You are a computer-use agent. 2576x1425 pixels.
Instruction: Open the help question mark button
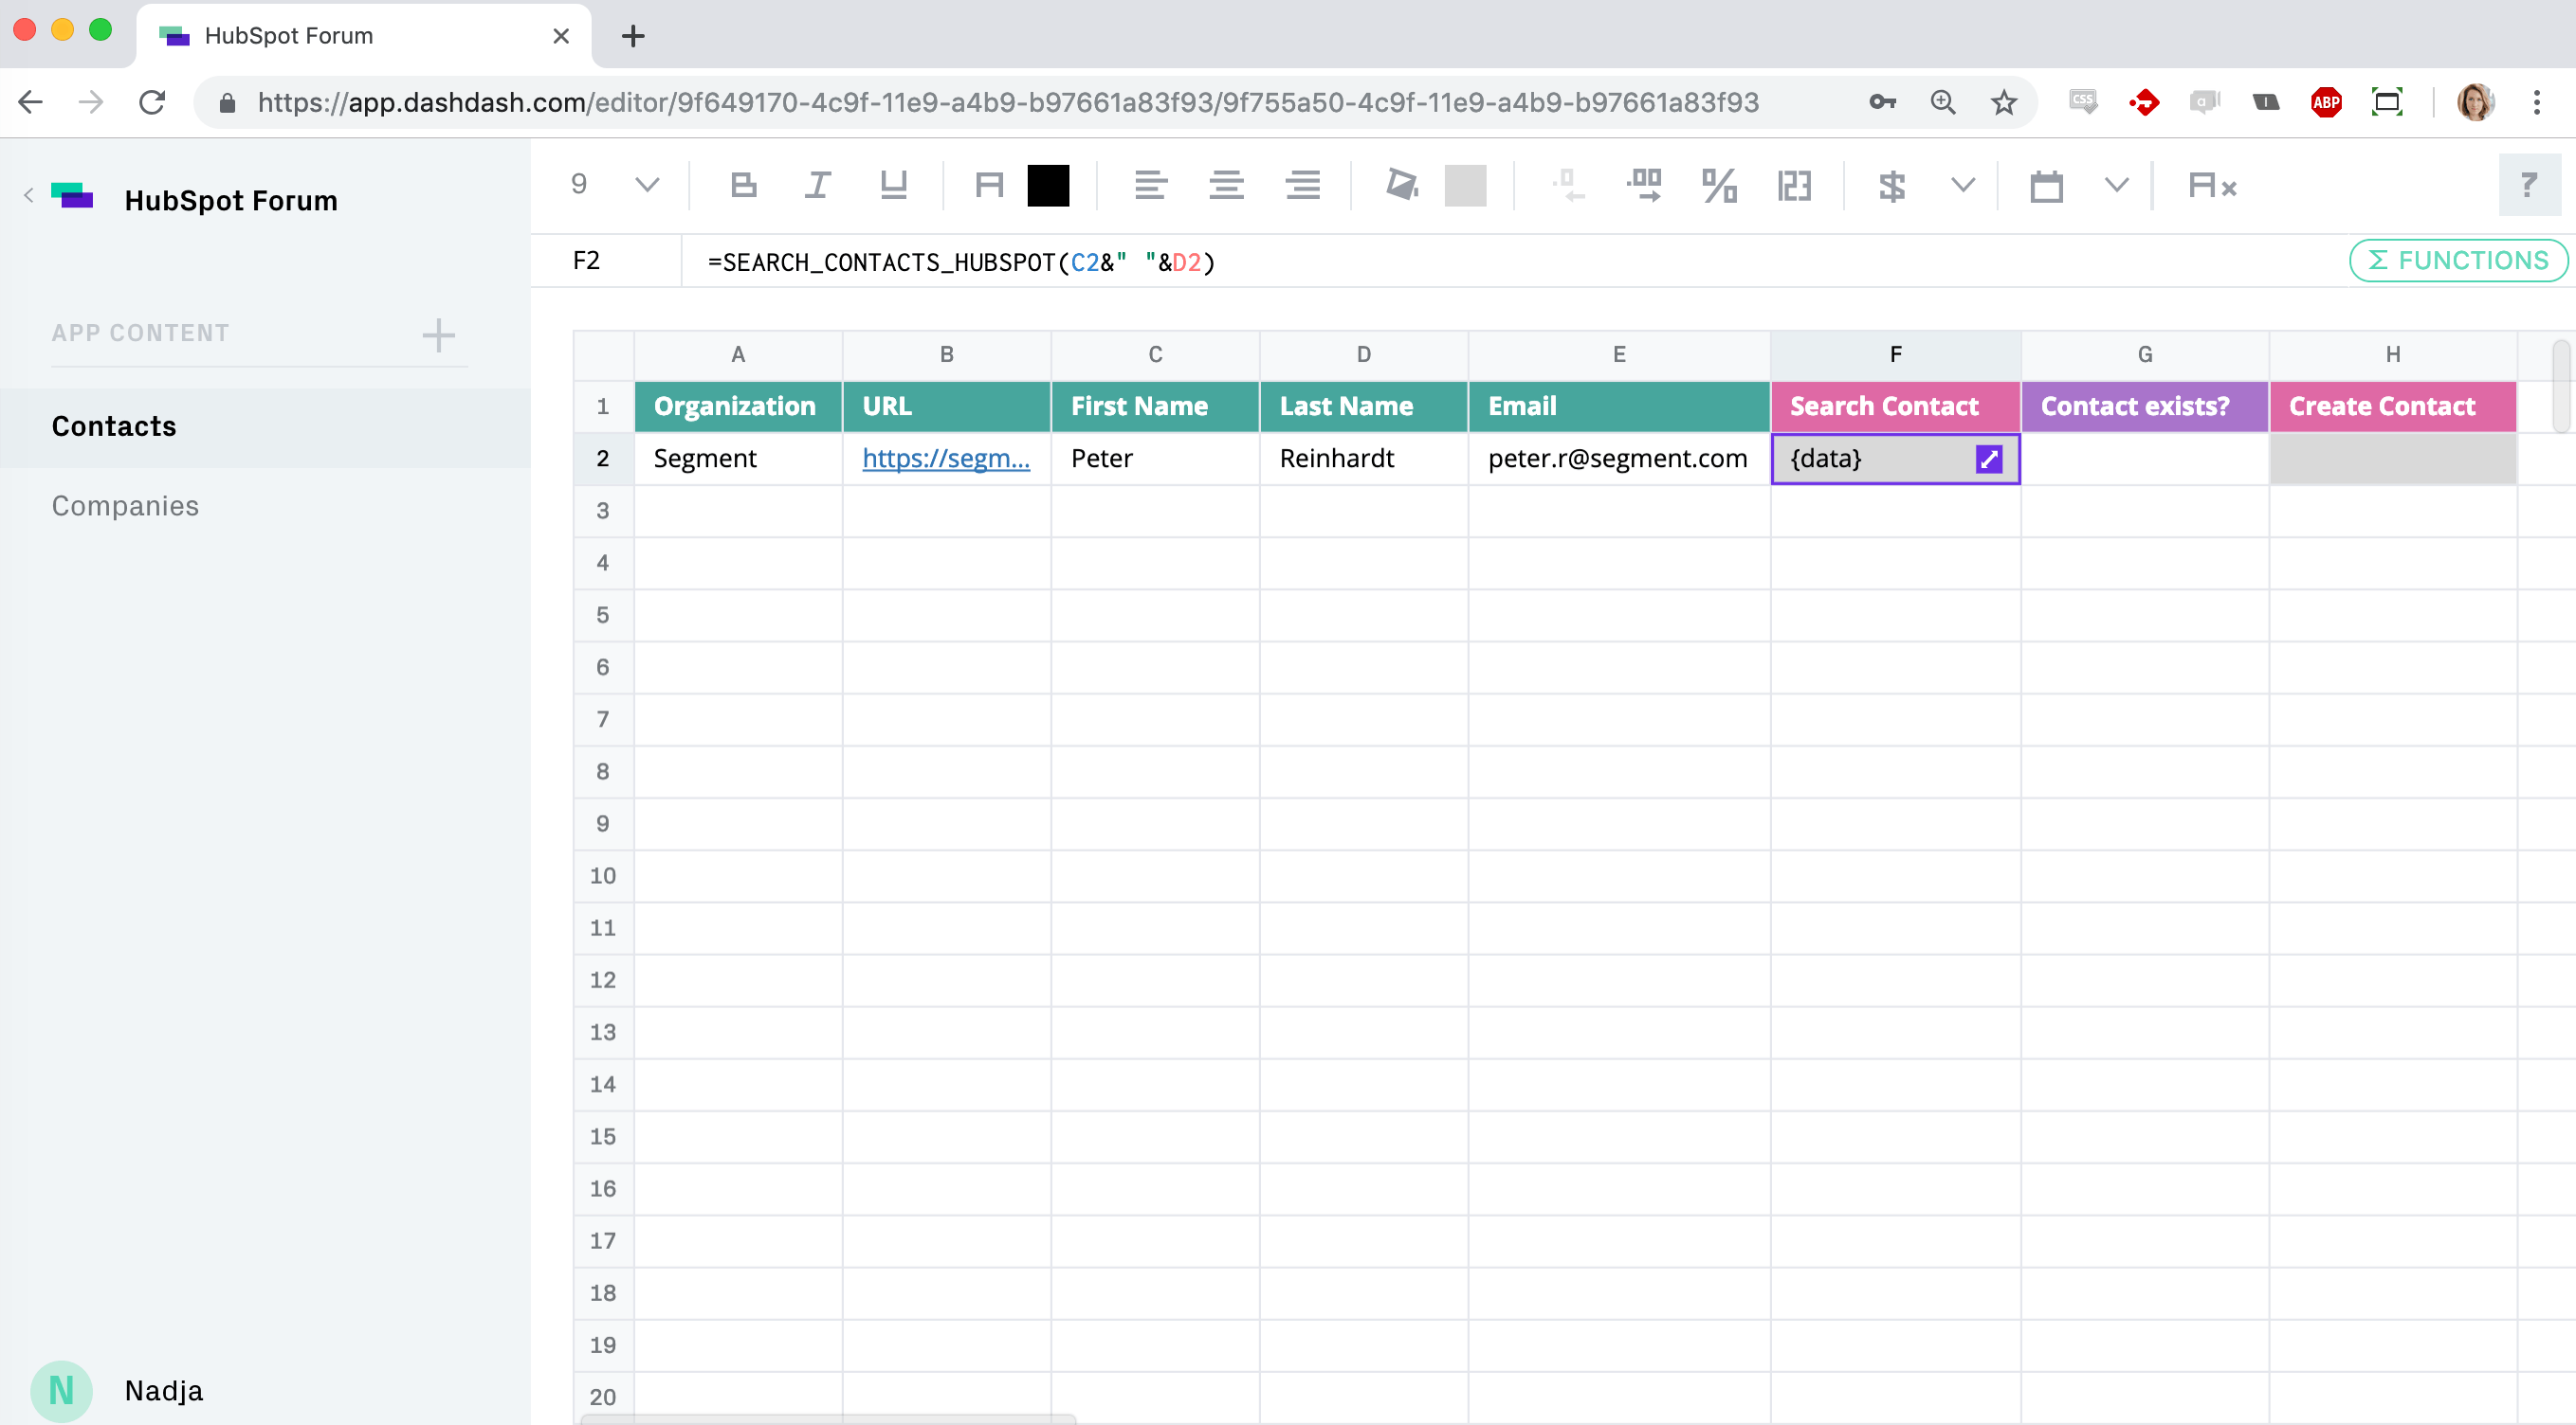click(2529, 185)
